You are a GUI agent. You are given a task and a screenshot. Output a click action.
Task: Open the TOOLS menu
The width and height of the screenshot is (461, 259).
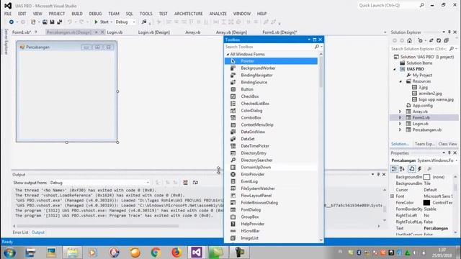click(x=146, y=14)
